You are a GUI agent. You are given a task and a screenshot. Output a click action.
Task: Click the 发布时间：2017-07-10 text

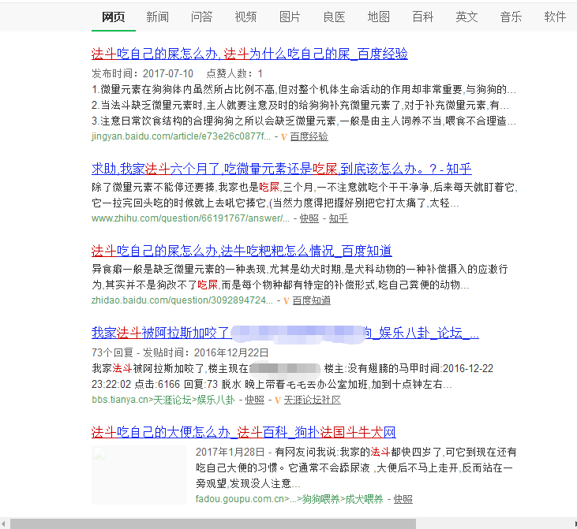coord(142,74)
